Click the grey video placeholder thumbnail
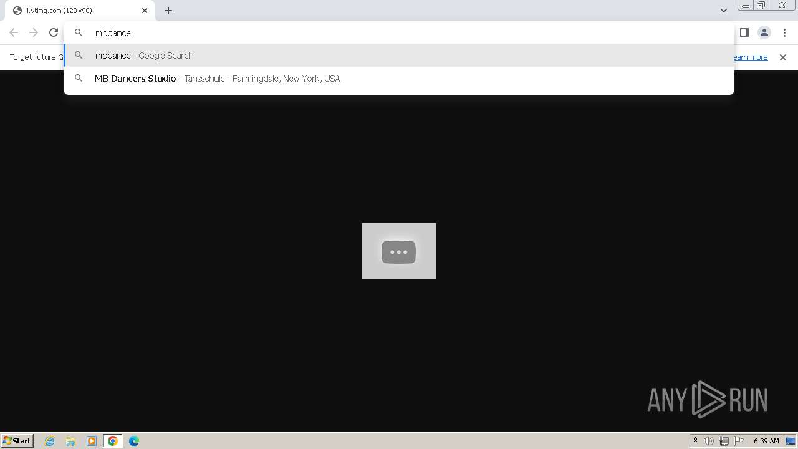Screen dimensions: 798x449 coord(399,251)
